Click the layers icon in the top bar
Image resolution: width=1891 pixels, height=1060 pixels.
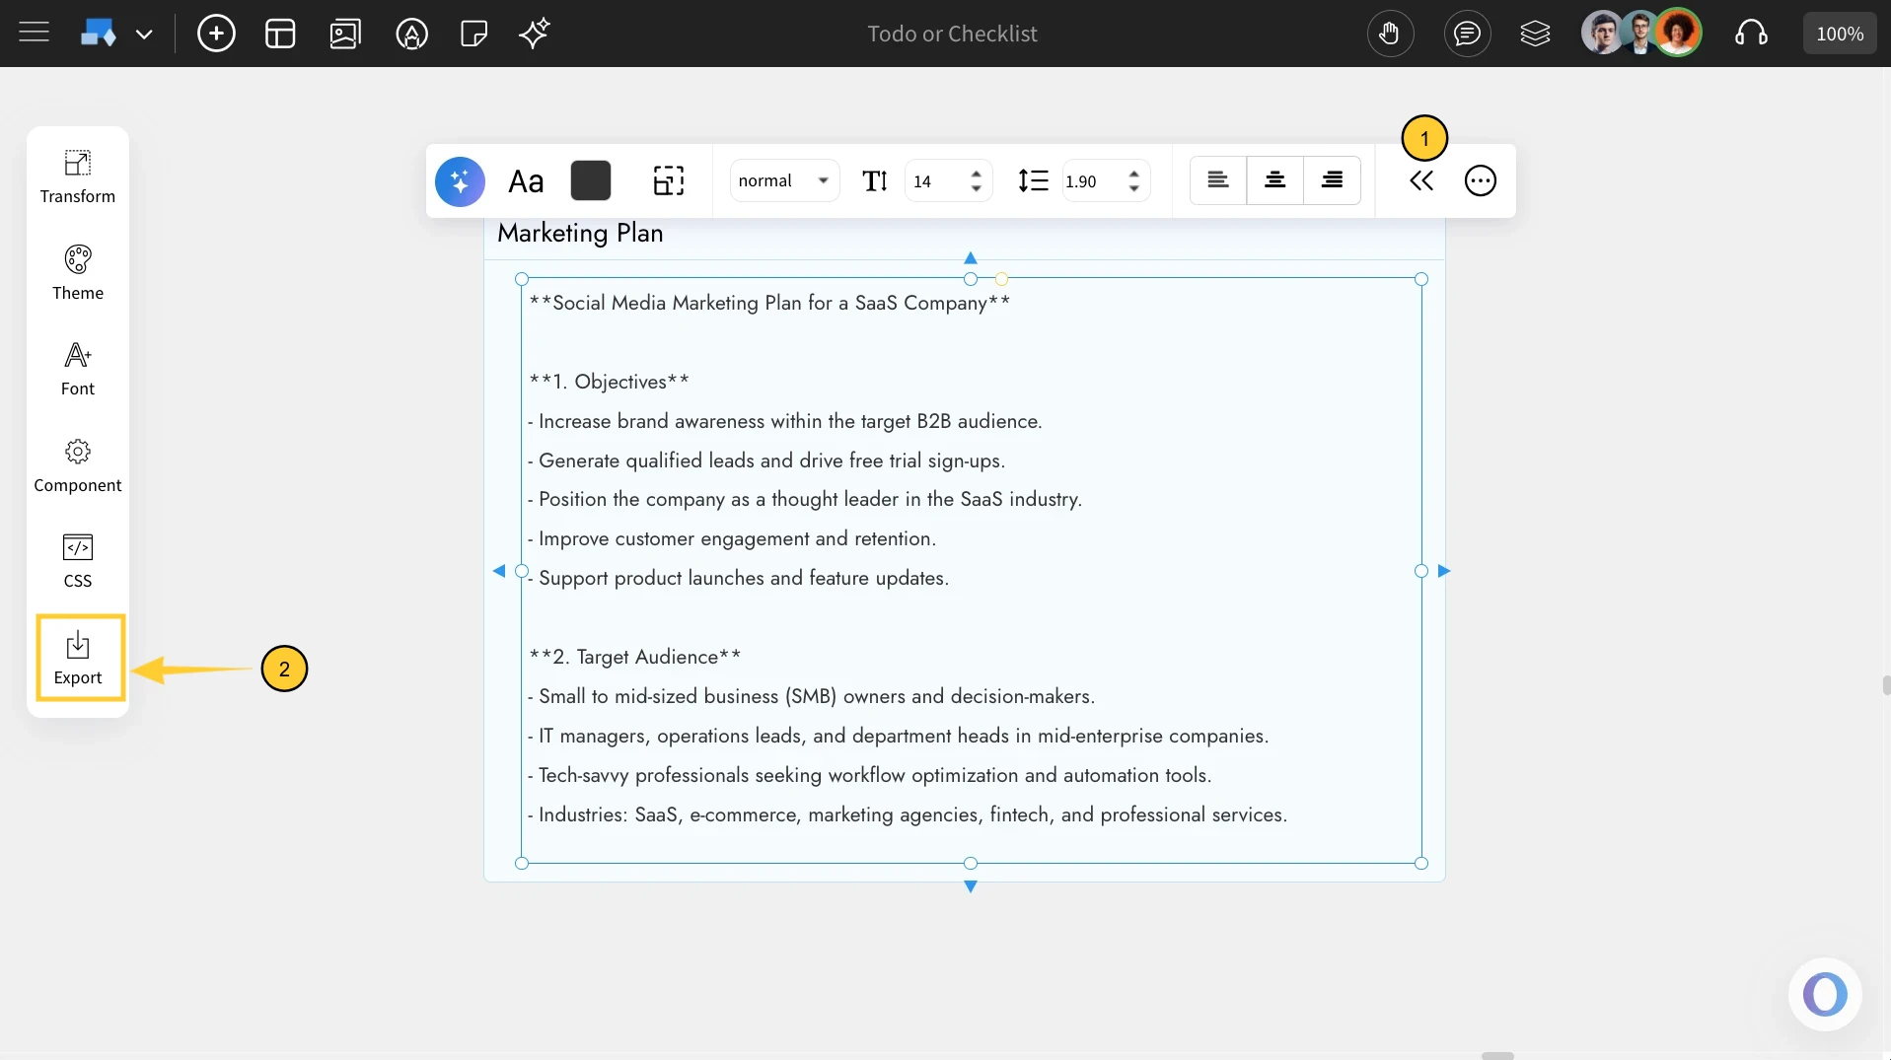click(1535, 33)
